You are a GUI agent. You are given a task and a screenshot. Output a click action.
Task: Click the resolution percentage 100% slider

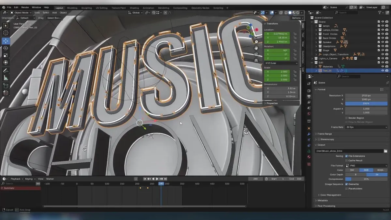[x=367, y=104]
